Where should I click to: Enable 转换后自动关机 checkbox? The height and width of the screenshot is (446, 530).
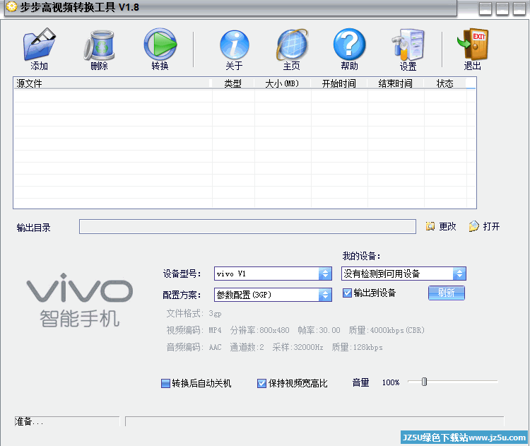click(x=165, y=383)
